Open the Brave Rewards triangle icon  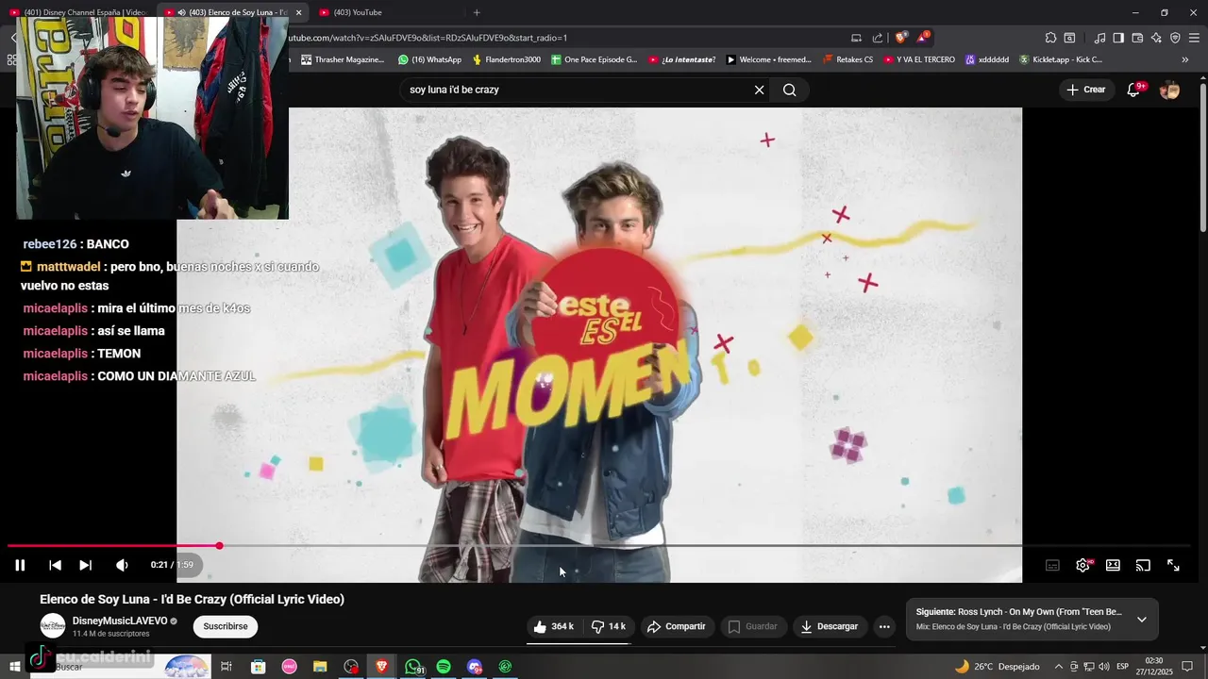923,38
